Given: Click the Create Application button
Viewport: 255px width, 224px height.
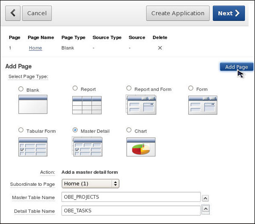Looking at the screenshot, I should 178,13.
